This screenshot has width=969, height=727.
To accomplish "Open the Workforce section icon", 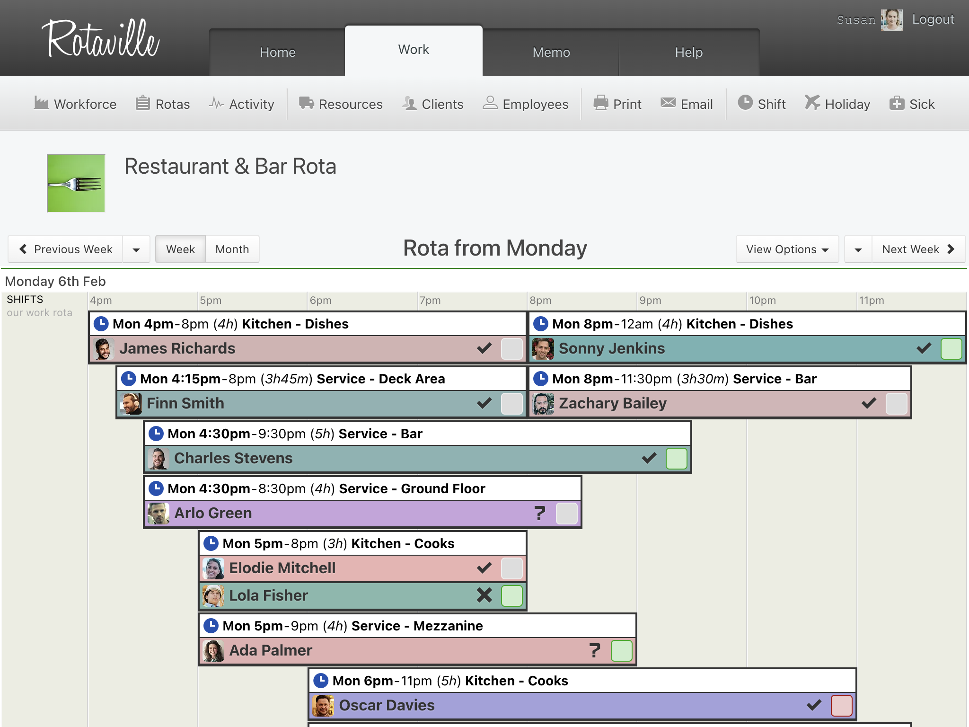I will [x=41, y=103].
